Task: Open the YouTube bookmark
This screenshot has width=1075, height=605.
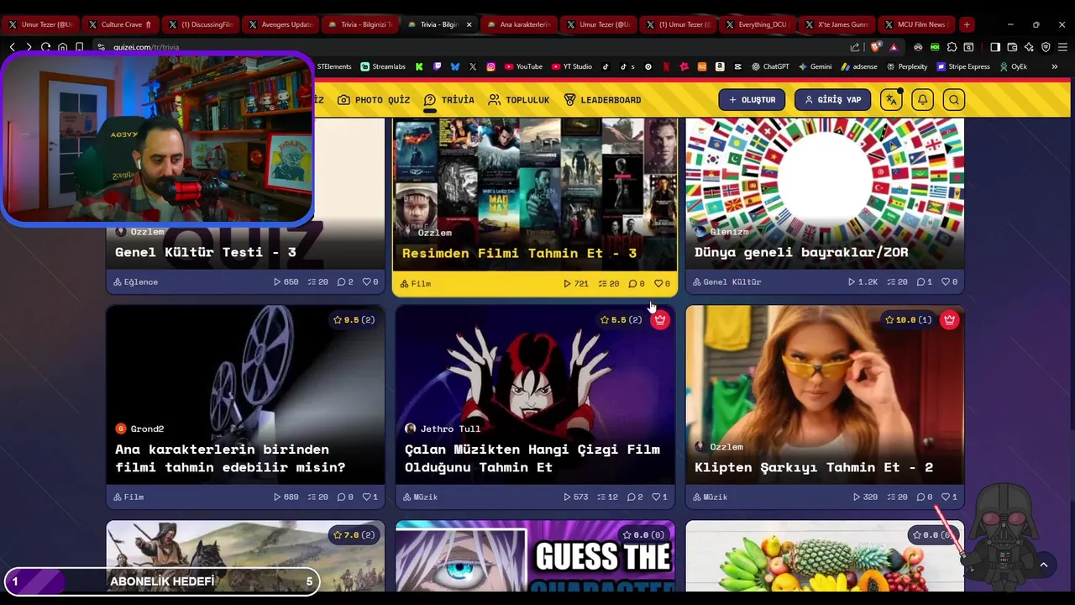Action: click(x=522, y=66)
